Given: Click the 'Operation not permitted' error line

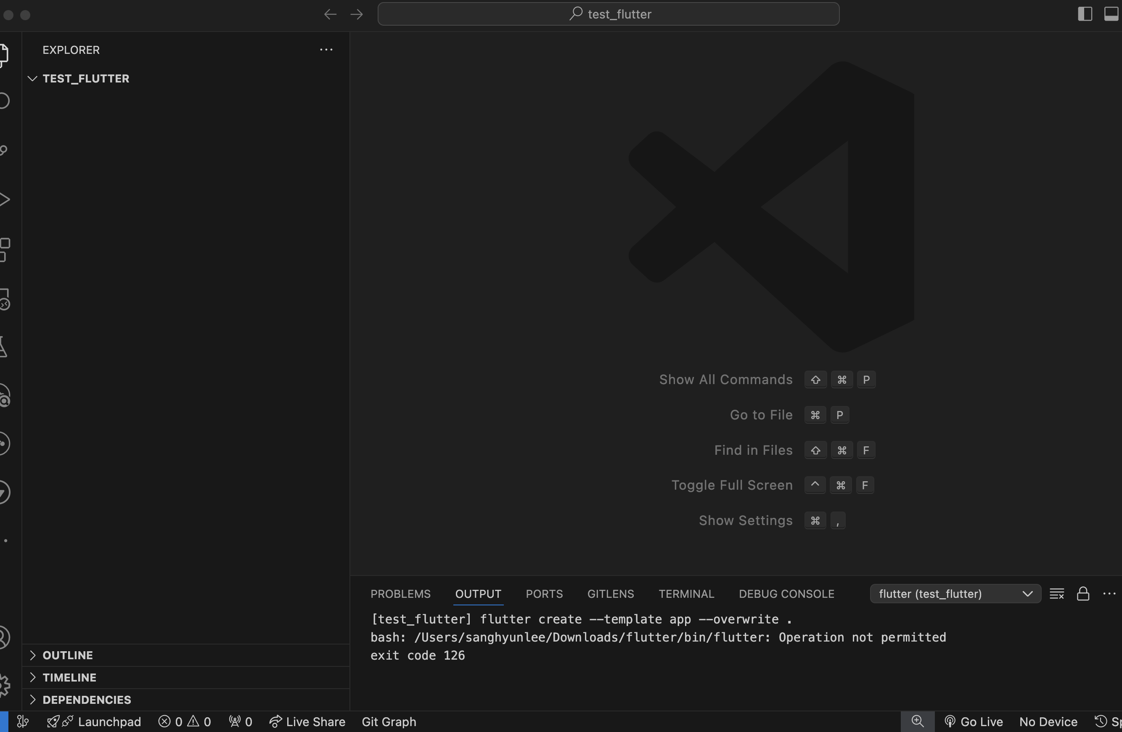Looking at the screenshot, I should (658, 638).
